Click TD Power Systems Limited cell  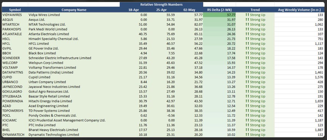click(49, 111)
